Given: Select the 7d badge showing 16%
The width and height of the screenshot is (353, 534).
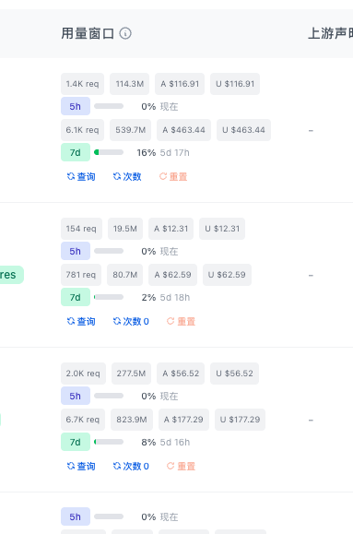Looking at the screenshot, I should tap(76, 152).
